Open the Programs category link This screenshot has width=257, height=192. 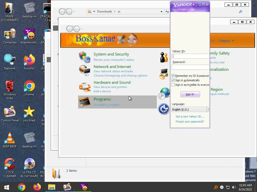[x=102, y=99]
